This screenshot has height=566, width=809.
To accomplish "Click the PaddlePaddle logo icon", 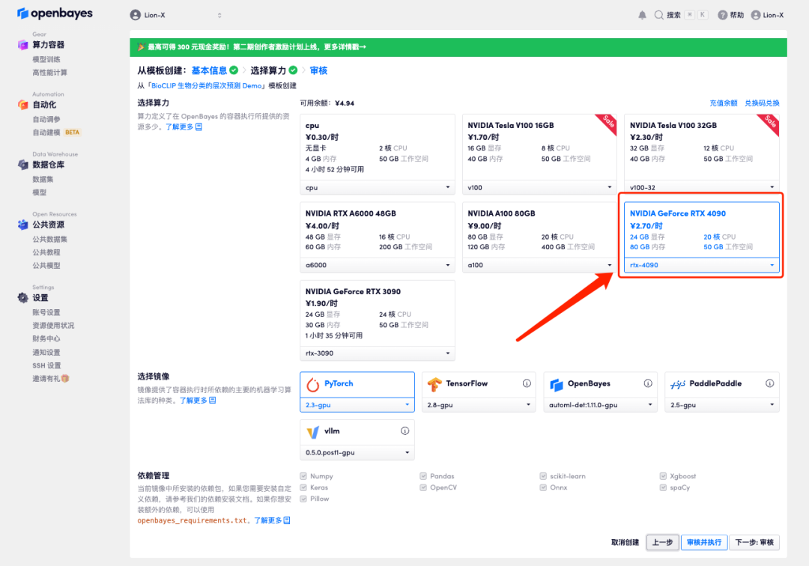I will point(678,385).
